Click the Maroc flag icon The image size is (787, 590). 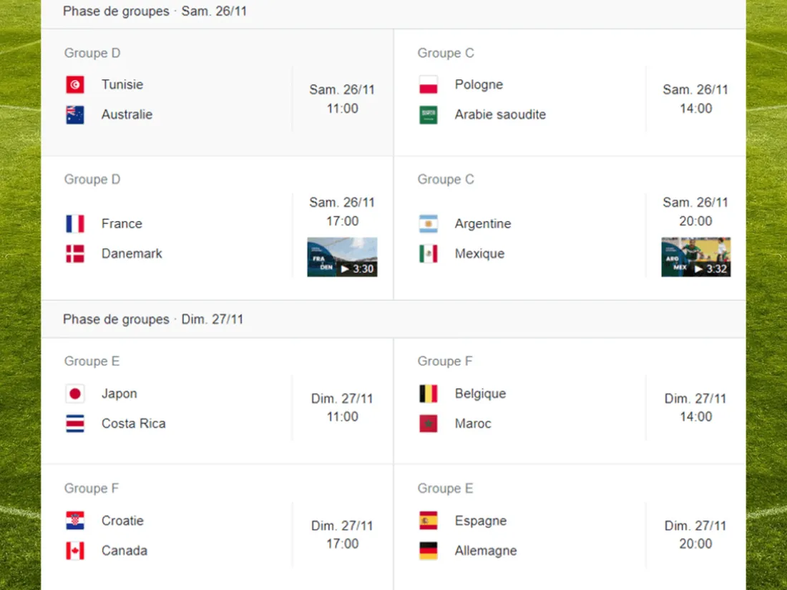pos(428,424)
